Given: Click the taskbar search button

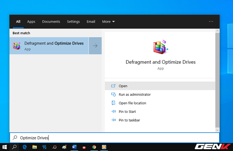Looking at the screenshot, I should coord(14,147).
